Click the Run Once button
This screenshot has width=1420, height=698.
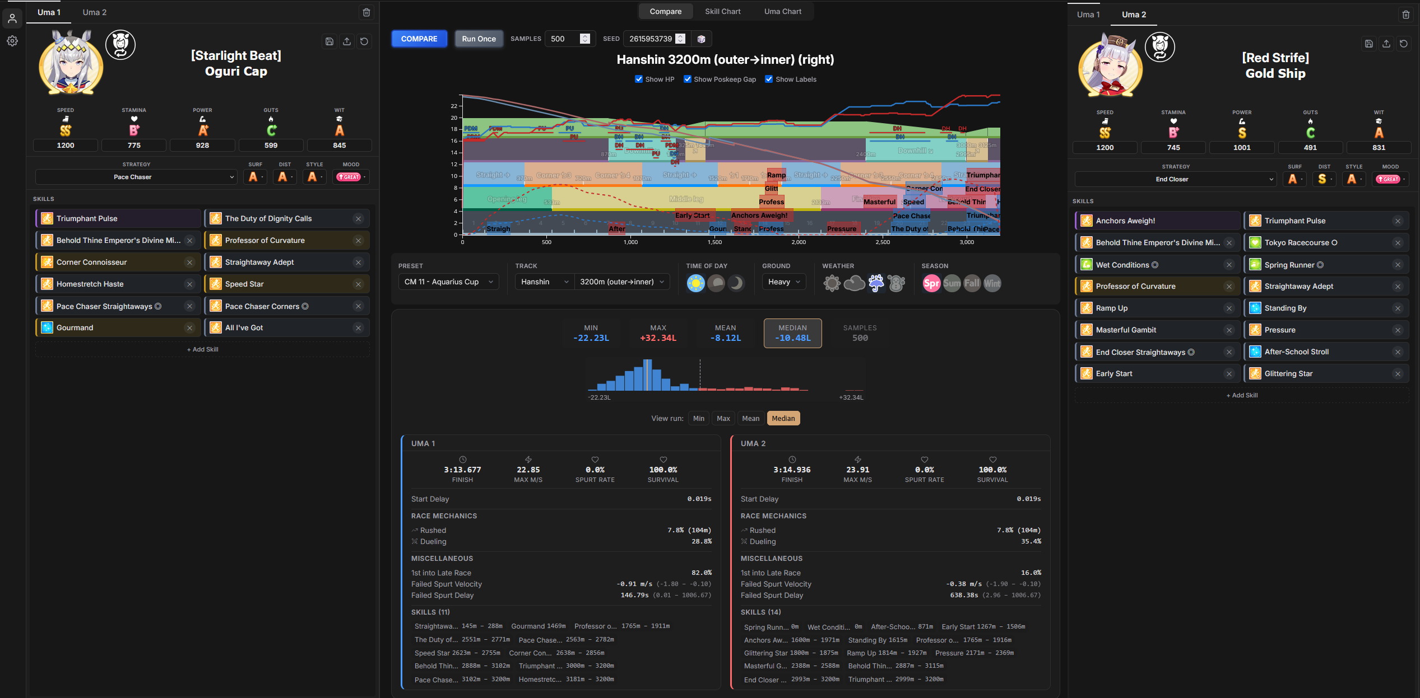479,39
